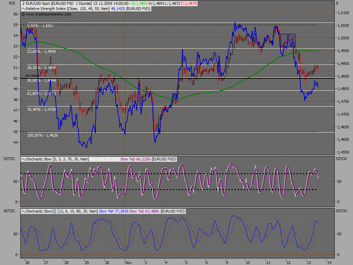The height and width of the screenshot is (265, 353).
Task: Click the 9 date label on the time axis
Action: click(x=227, y=263)
